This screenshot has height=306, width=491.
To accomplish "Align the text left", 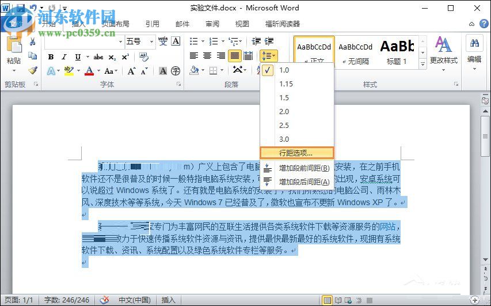I will (x=194, y=56).
